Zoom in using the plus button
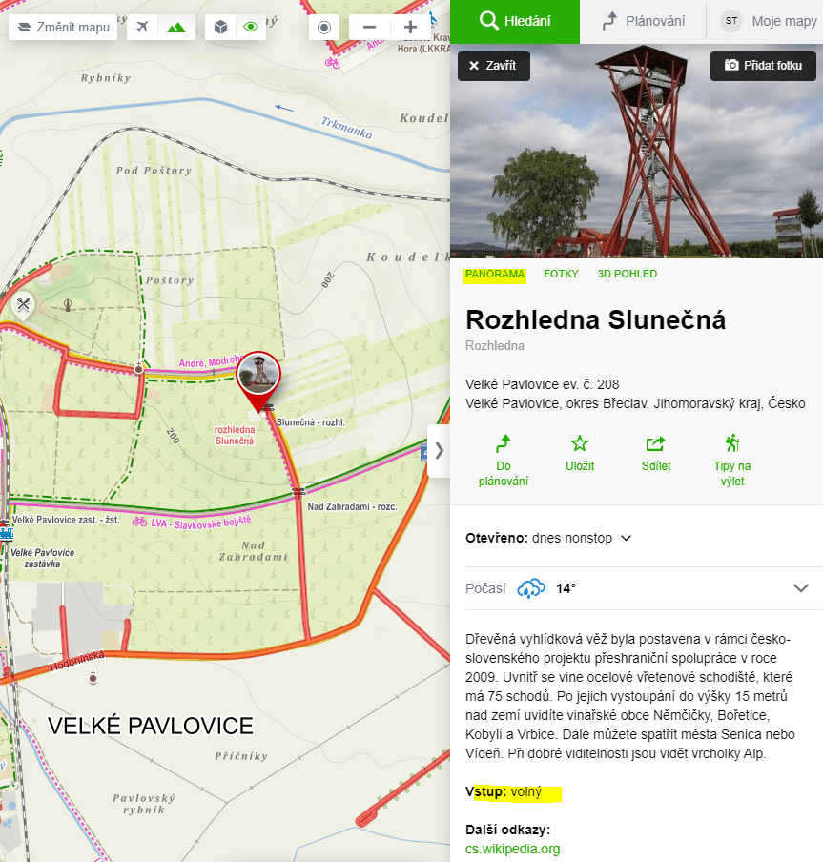 [410, 27]
